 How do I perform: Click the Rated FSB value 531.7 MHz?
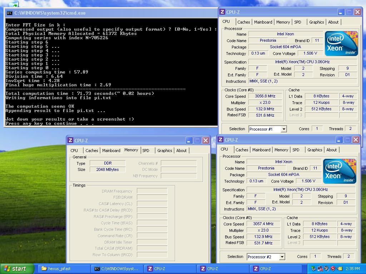click(x=263, y=243)
